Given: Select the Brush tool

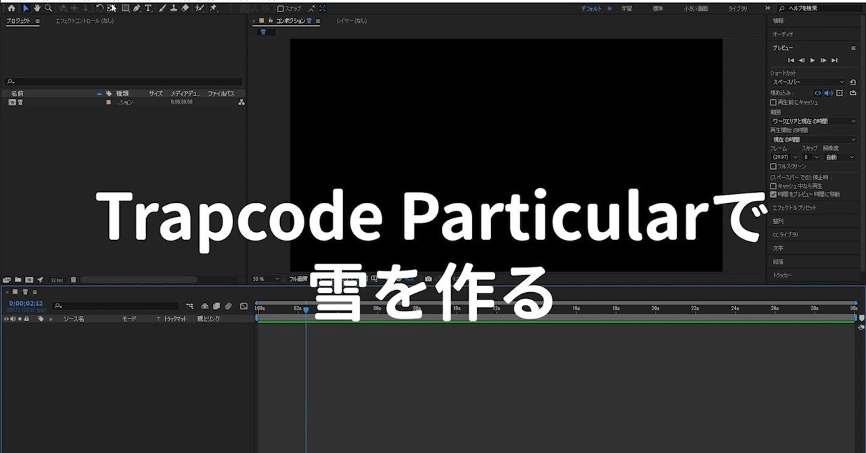Looking at the screenshot, I should 162,8.
